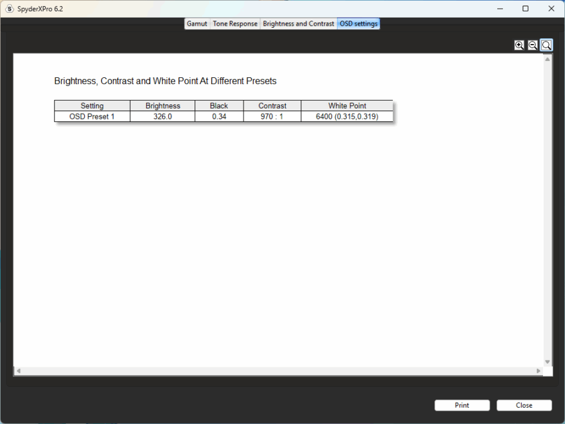Viewport: 565px width, 424px height.
Task: Open the Tone Response tab
Action: [x=235, y=24]
